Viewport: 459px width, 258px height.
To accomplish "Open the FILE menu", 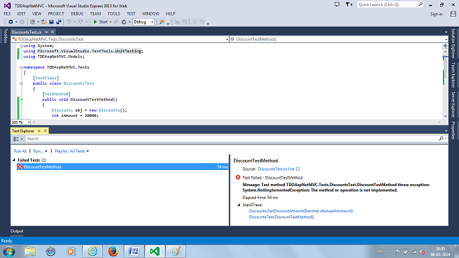I will pos(7,13).
